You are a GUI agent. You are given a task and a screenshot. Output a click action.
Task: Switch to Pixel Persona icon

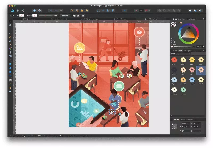click(x=18, y=10)
